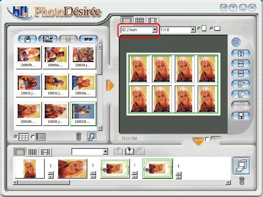Image resolution: width=263 pixels, height=197 pixels.
Task: Click the greyed-out tool button above save
Action: pos(241,105)
